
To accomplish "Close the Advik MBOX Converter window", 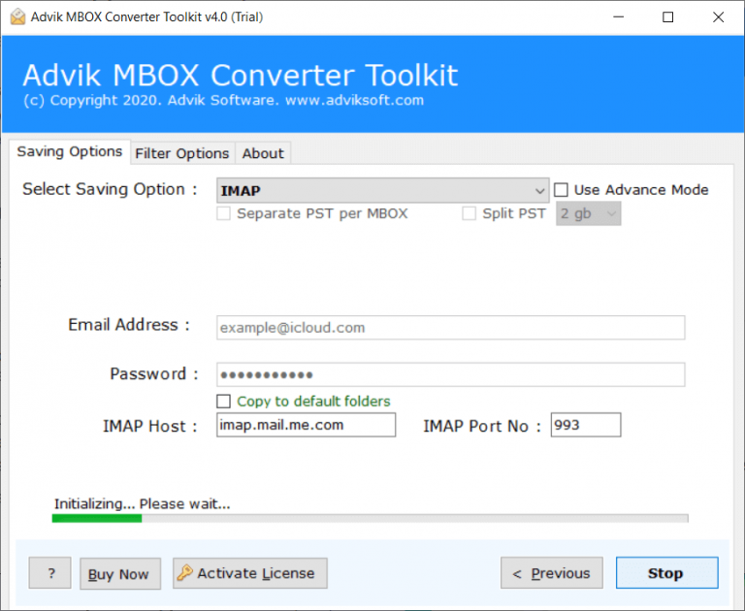I will coord(718,16).
